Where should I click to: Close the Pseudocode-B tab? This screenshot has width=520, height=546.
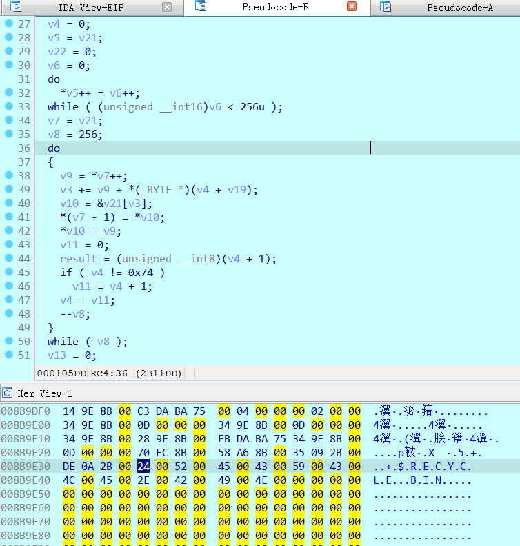[x=352, y=7]
